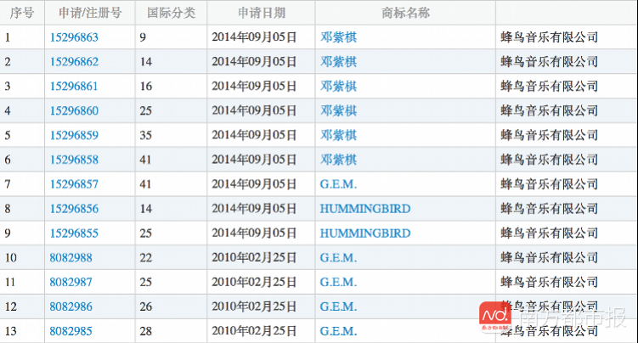Click G.E.M. trademark in row 11
Image resolution: width=638 pixels, height=343 pixels.
tap(338, 282)
